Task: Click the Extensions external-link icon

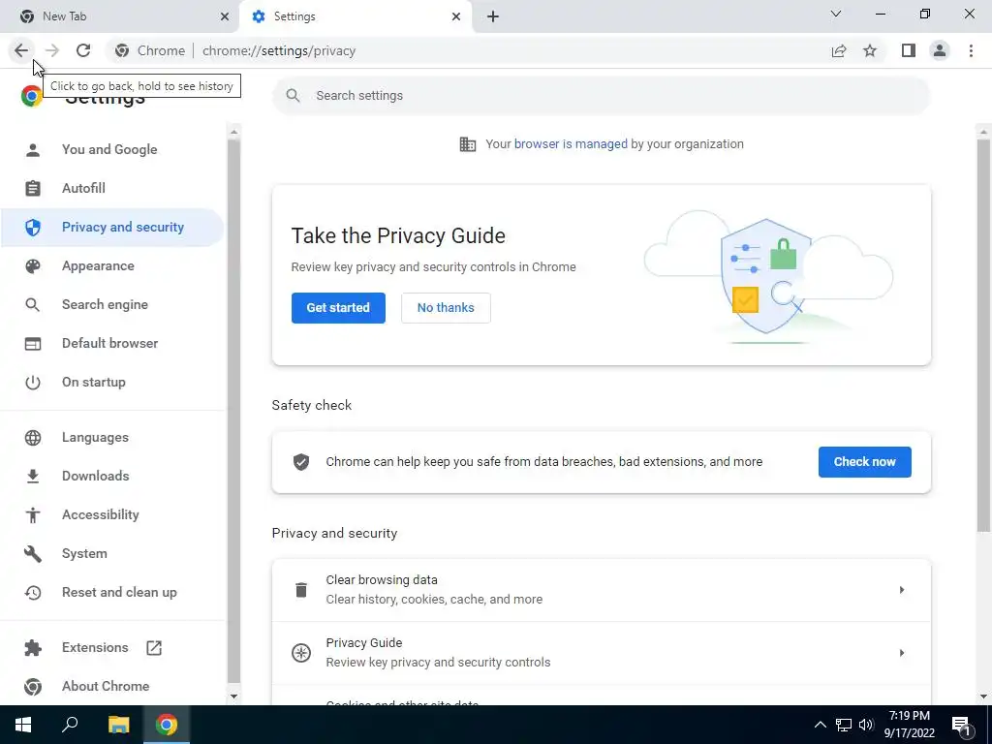Action: (154, 648)
